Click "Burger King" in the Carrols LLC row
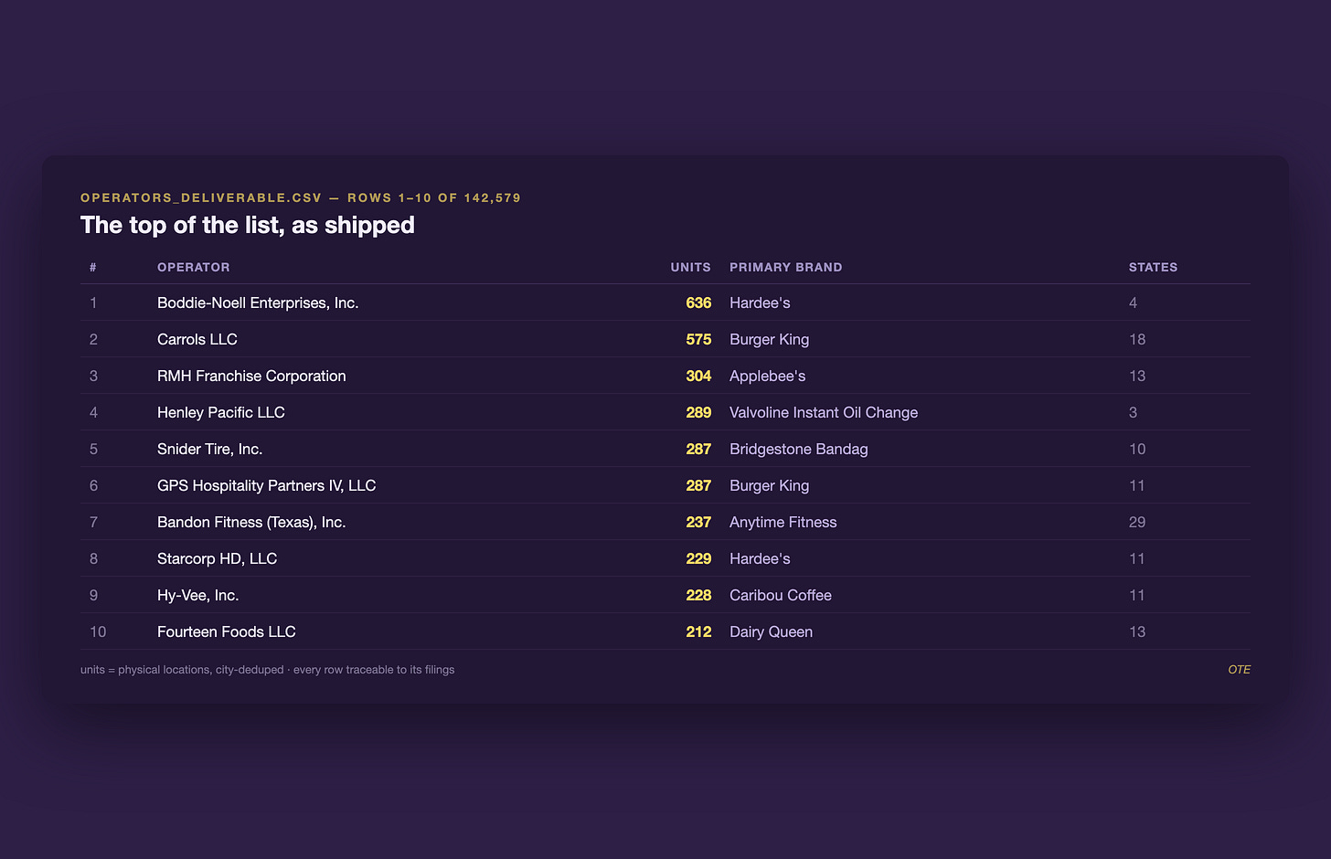Viewport: 1331px width, 859px height. click(770, 339)
